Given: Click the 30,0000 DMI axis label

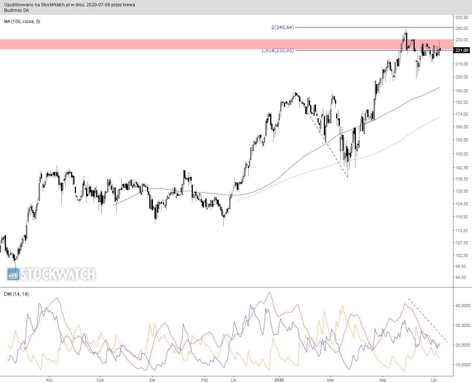Looking at the screenshot, I should tap(463, 325).
